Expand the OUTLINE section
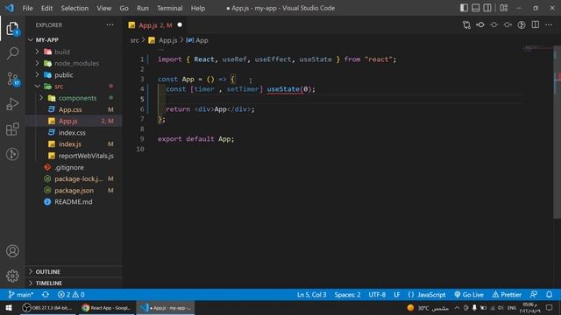The image size is (561, 315). 74,272
